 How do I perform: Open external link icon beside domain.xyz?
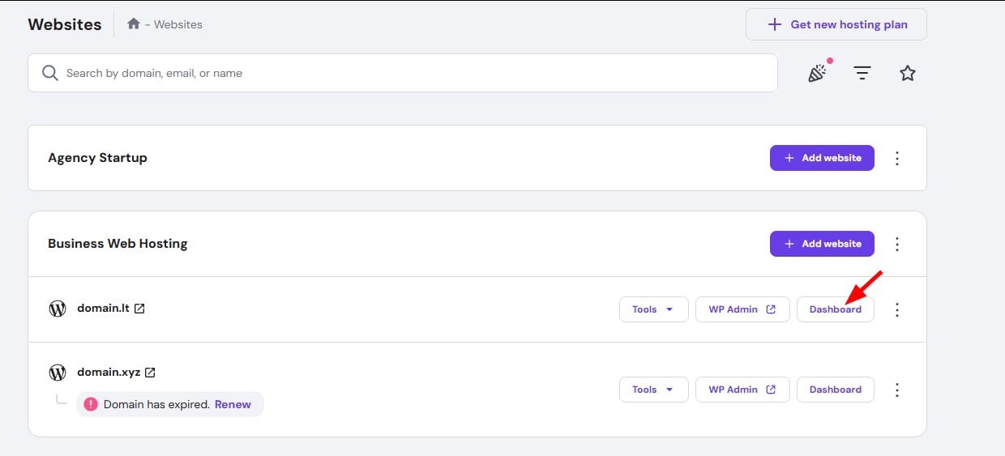click(x=150, y=373)
